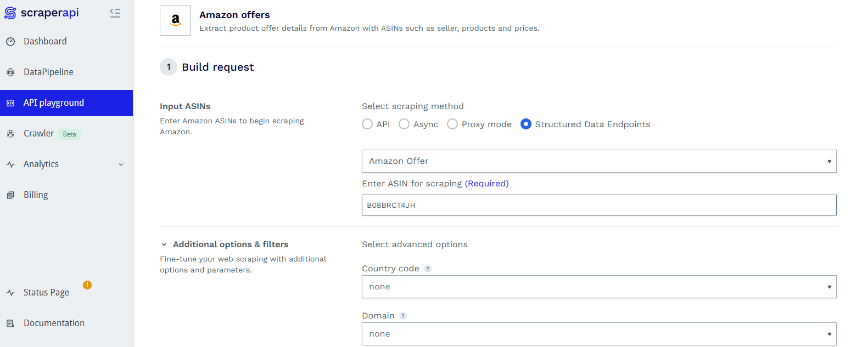The width and height of the screenshot is (851, 347).
Task: Click the Status Page notification badge
Action: click(87, 286)
